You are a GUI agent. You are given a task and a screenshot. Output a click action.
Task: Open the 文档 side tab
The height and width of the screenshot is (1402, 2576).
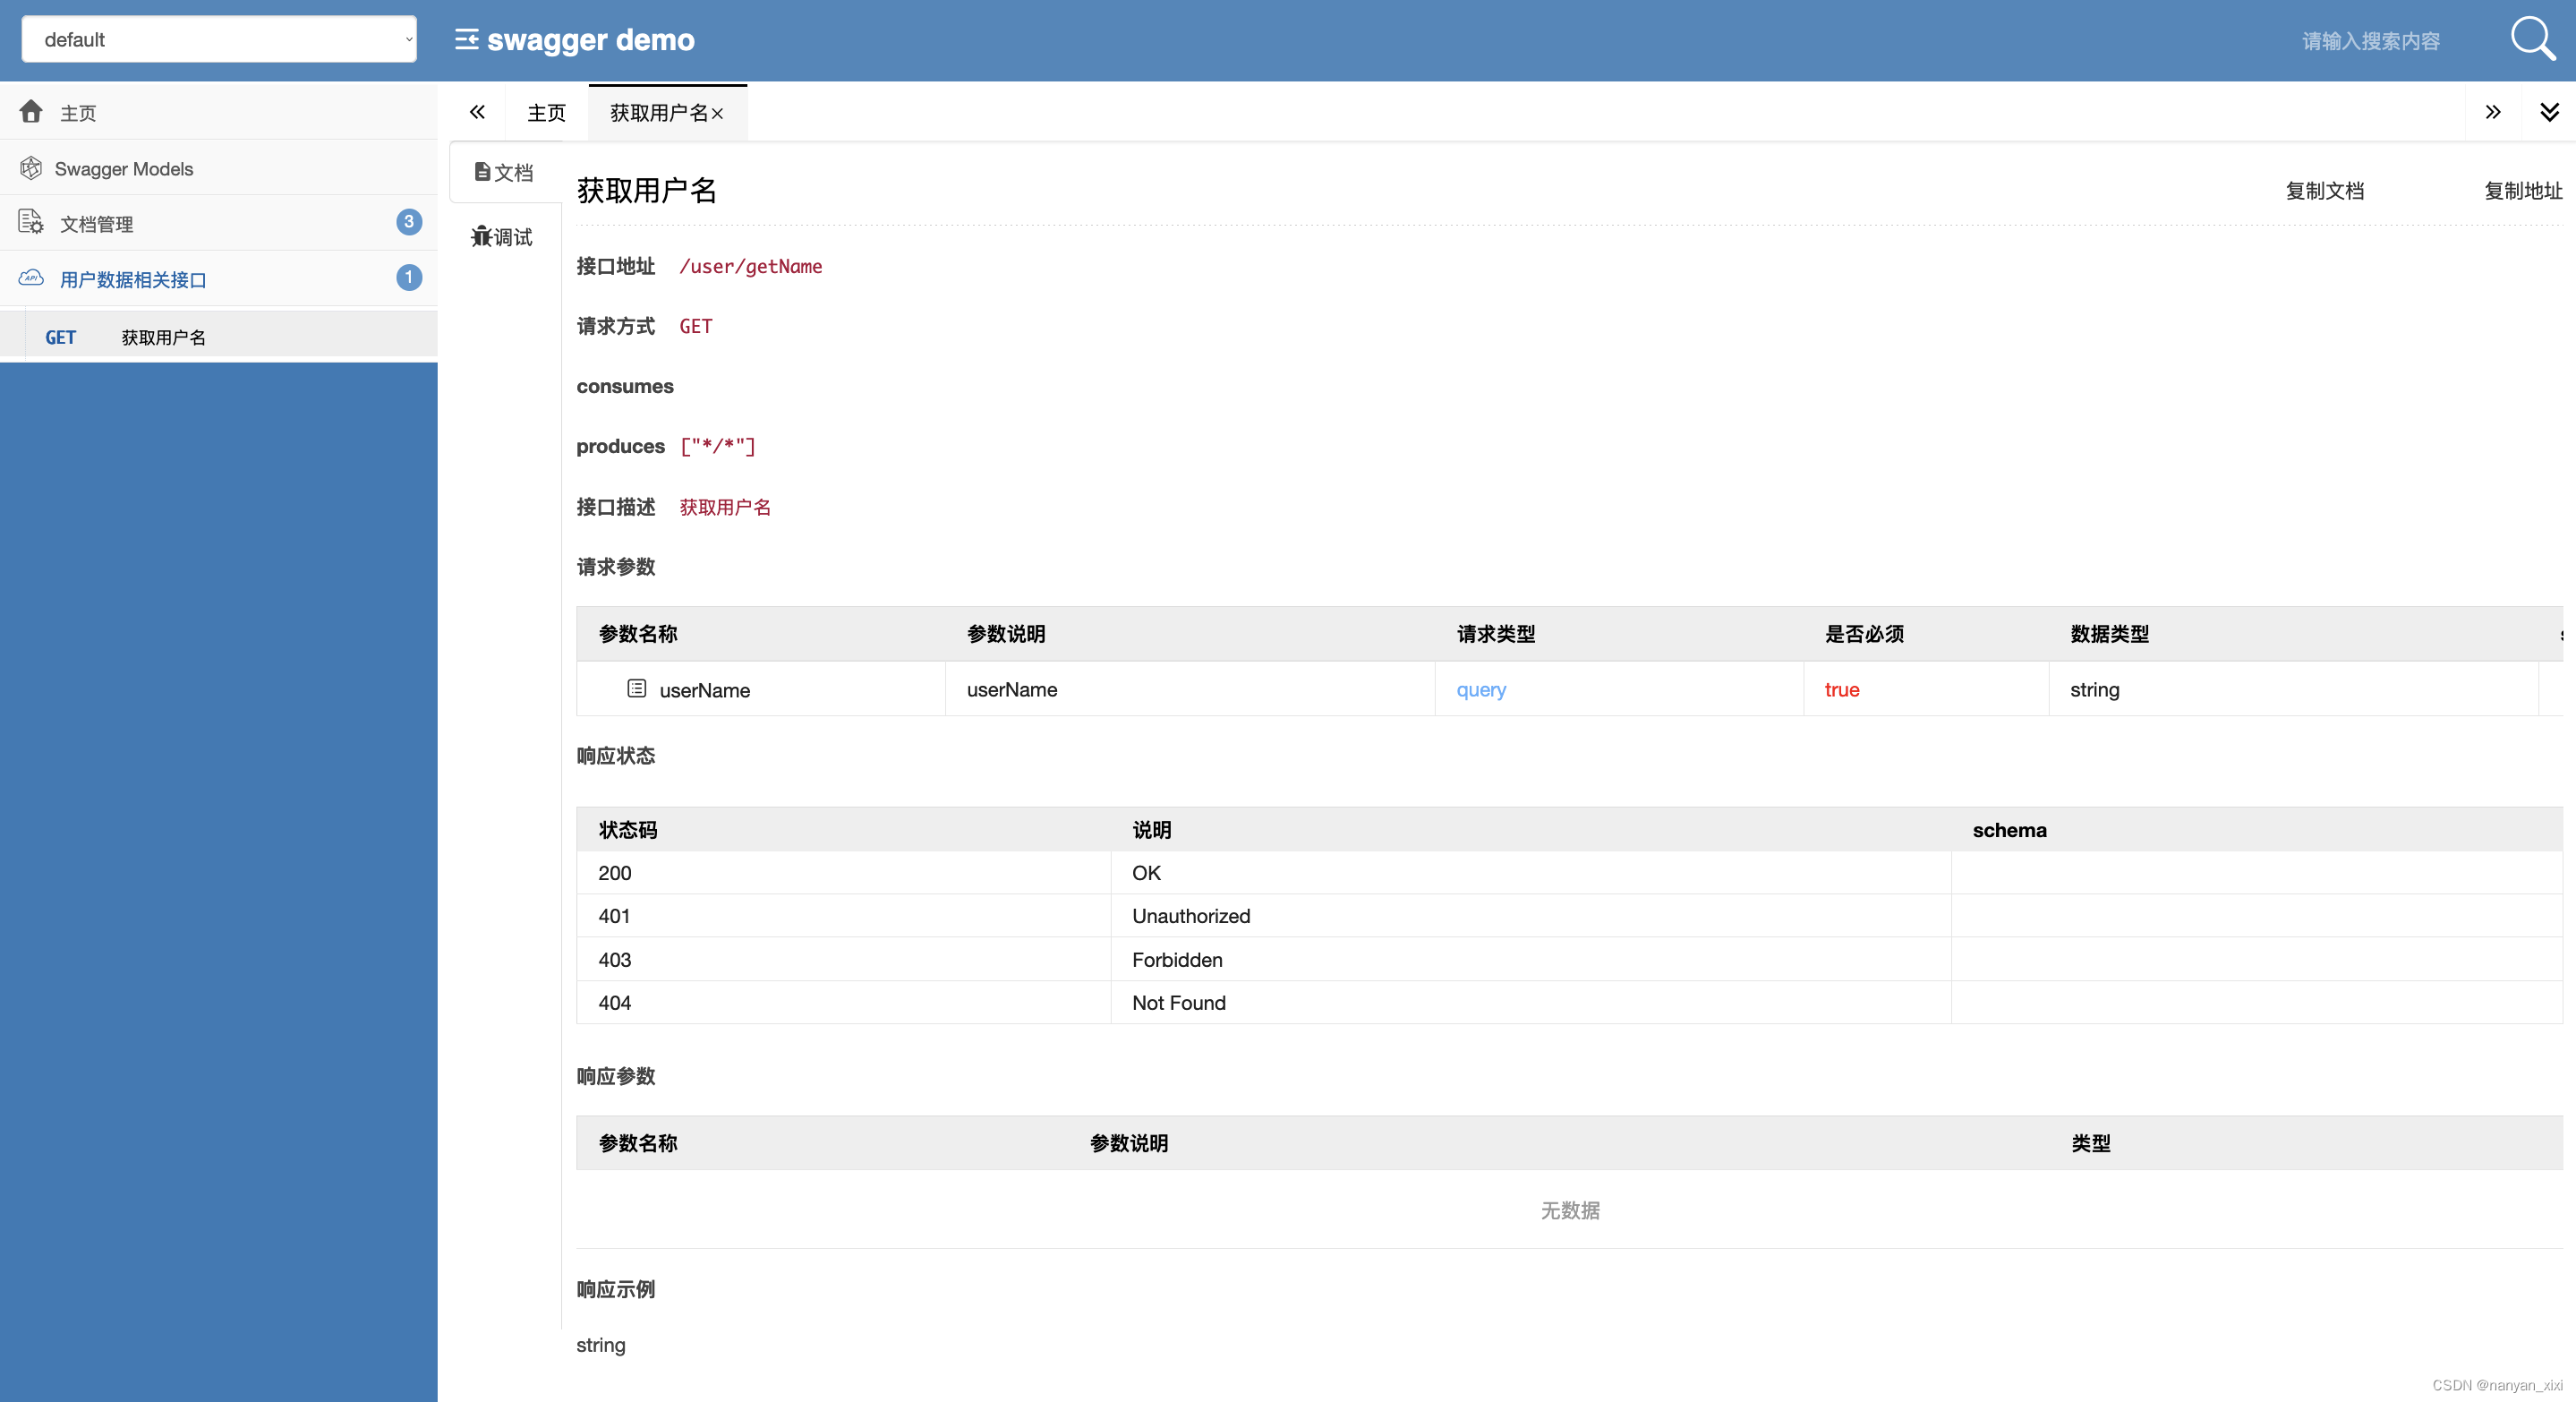[x=504, y=172]
